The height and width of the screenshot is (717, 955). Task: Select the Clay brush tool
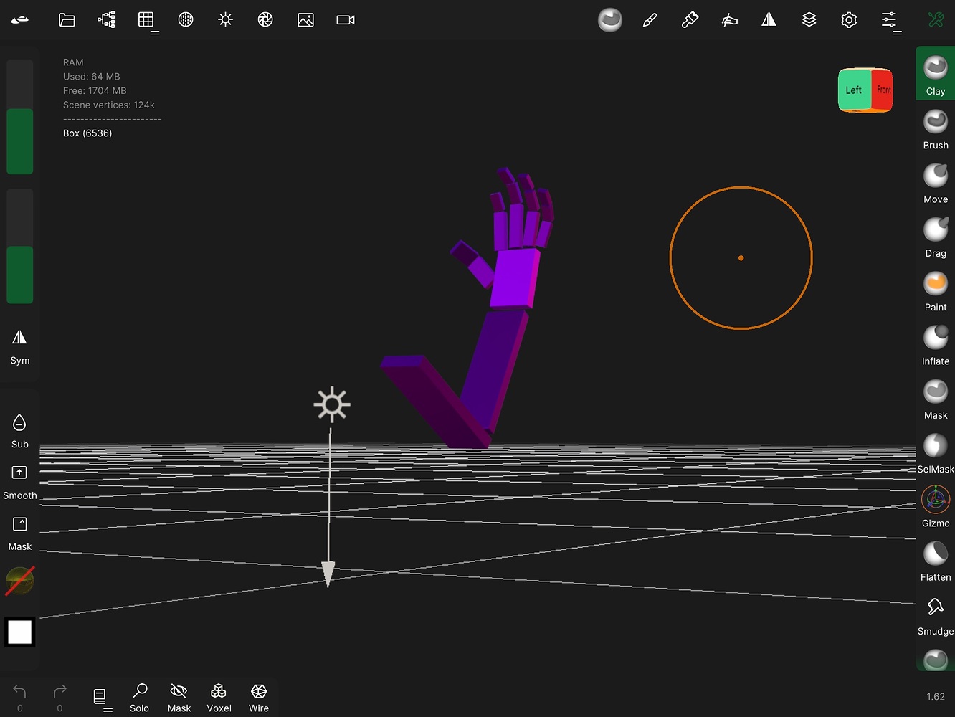click(935, 75)
